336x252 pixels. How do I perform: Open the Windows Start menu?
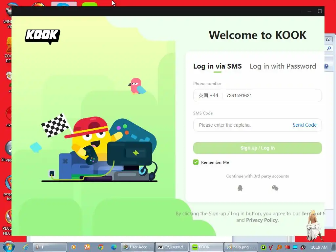pos(9,246)
